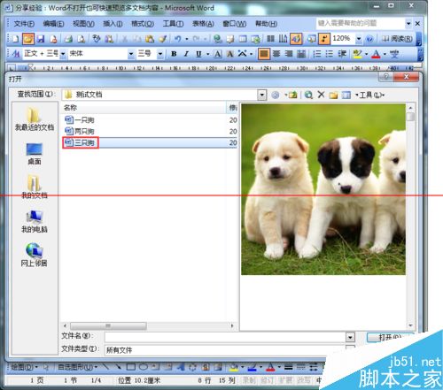The image size is (443, 390).
Task: Open the 编辑(E) menu
Action: [x=53, y=24]
